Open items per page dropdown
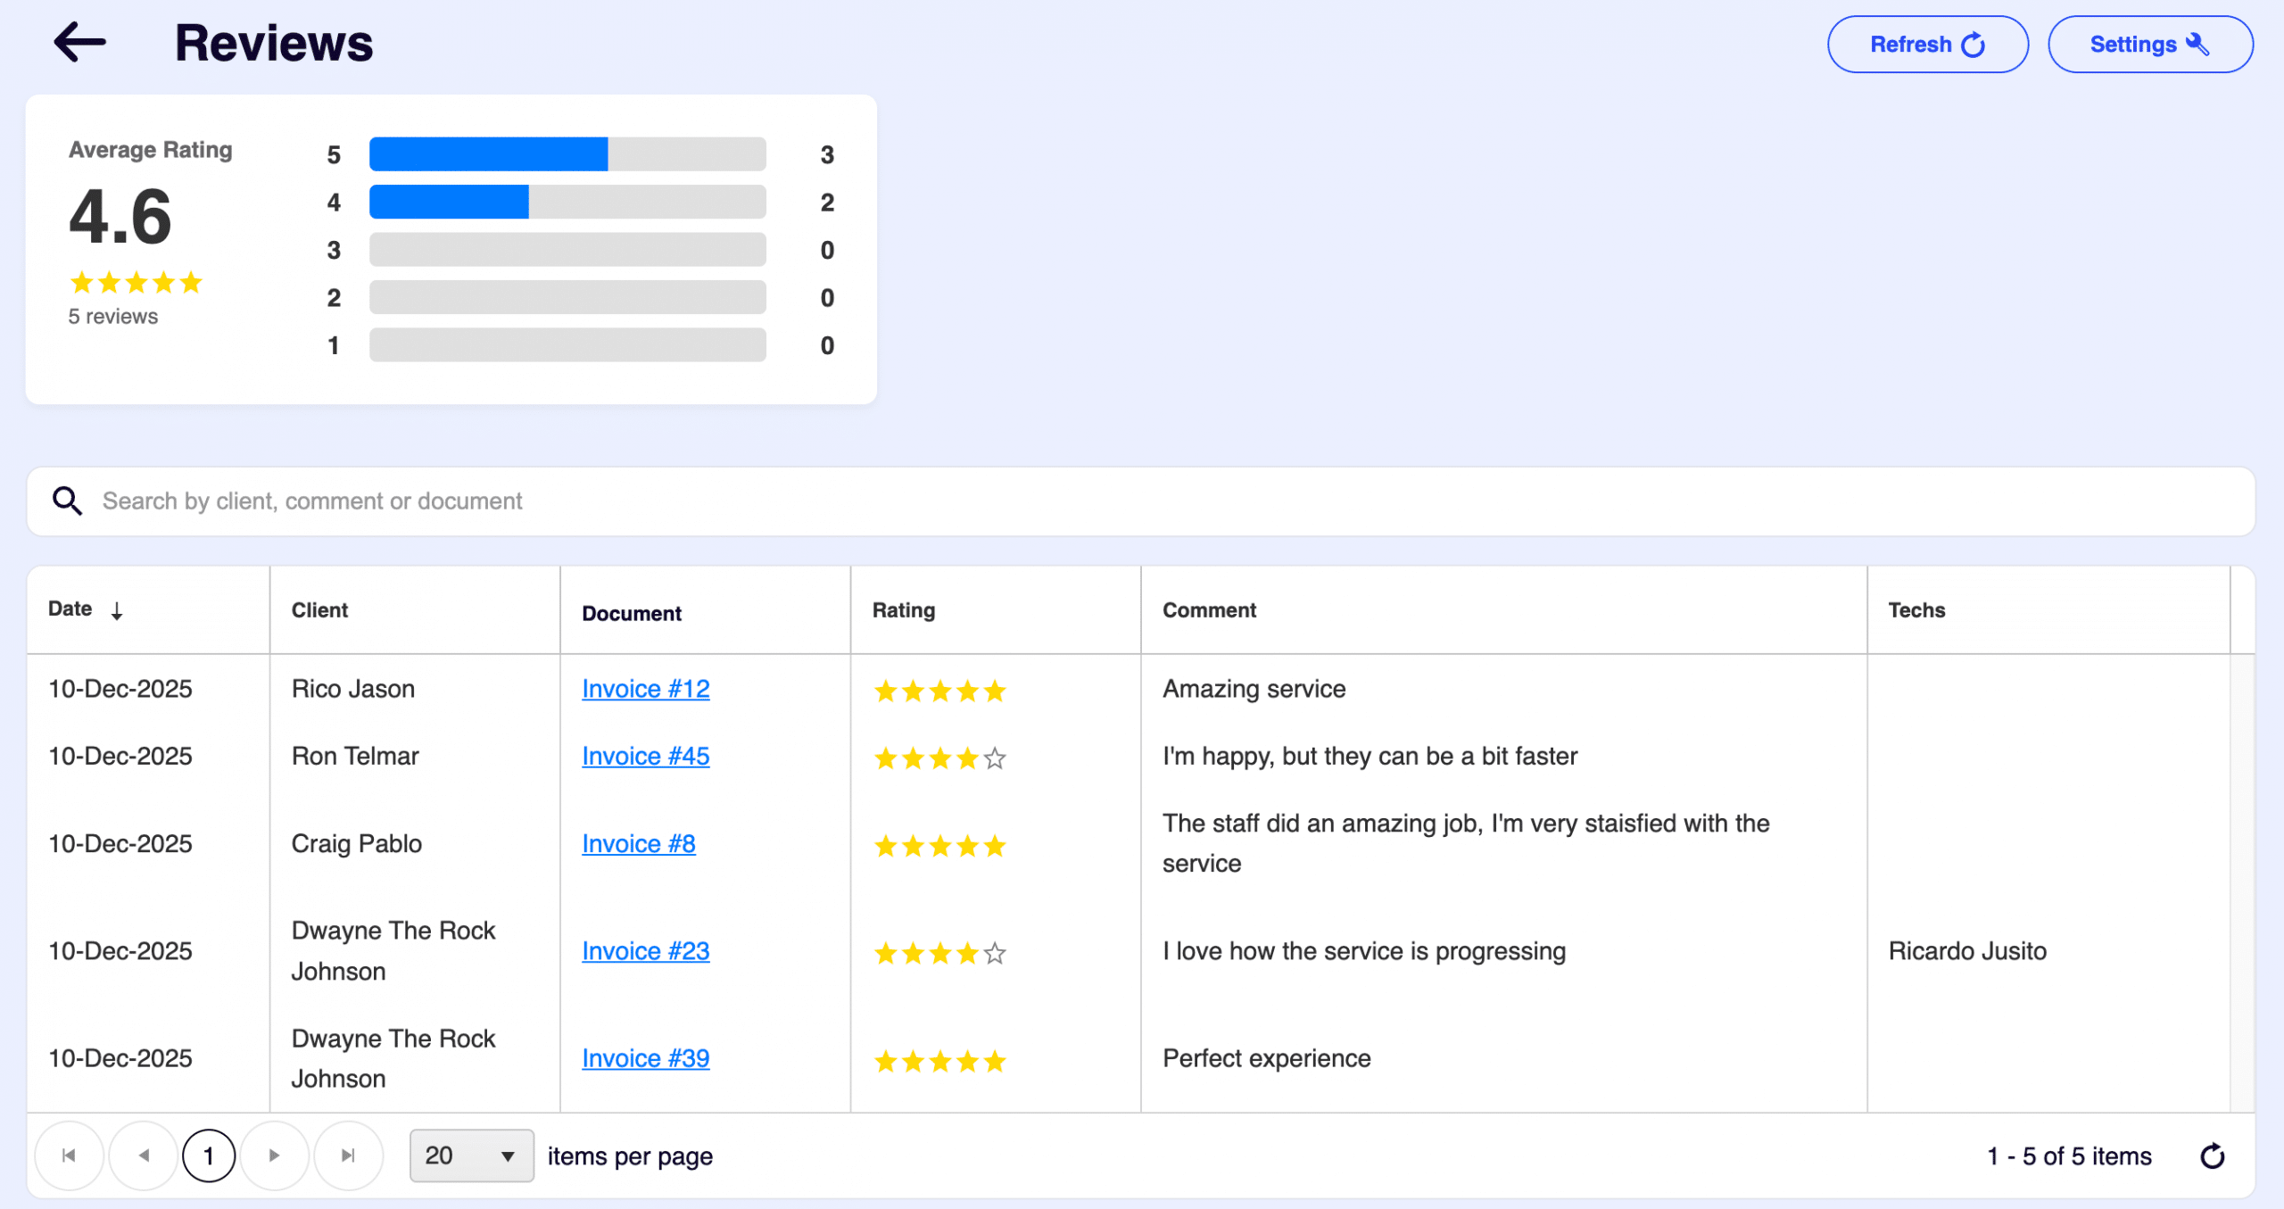The height and width of the screenshot is (1209, 2284). 471,1155
